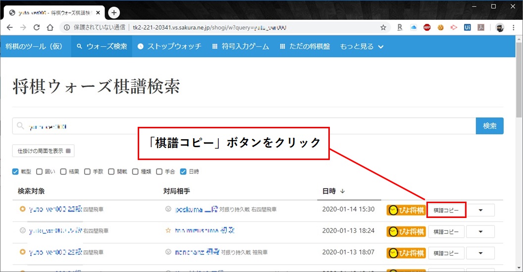Click the face icon beside the 2020-01-14 15:30 opponent
523x272 pixels.
click(168, 209)
